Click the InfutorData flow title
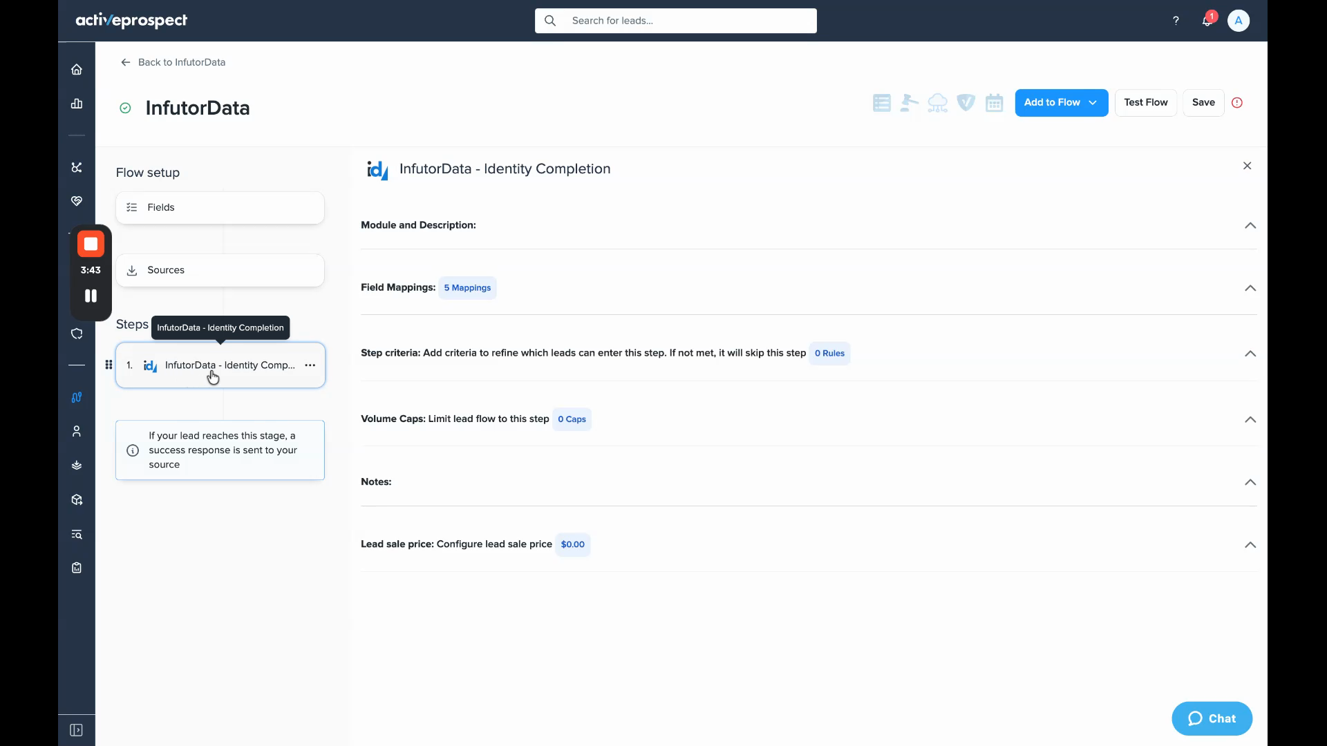 (x=198, y=108)
